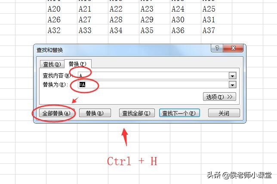Click into the 替换为 input field
This screenshot has height=184, width=277.
tap(153, 84)
